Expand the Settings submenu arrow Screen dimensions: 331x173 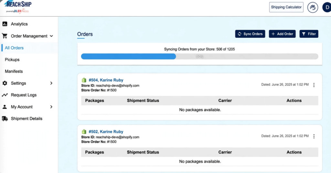click(x=51, y=83)
